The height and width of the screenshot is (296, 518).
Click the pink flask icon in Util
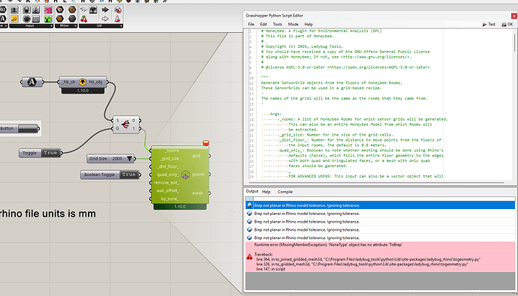point(117,19)
